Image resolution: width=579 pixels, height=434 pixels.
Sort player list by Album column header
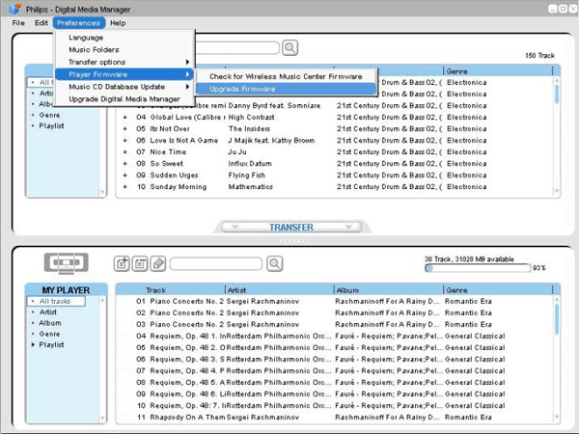[x=347, y=290]
